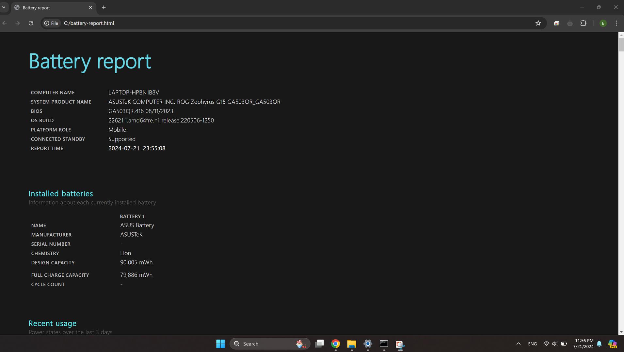Click the File site info chip
Image resolution: width=624 pixels, height=352 pixels.
[51, 23]
